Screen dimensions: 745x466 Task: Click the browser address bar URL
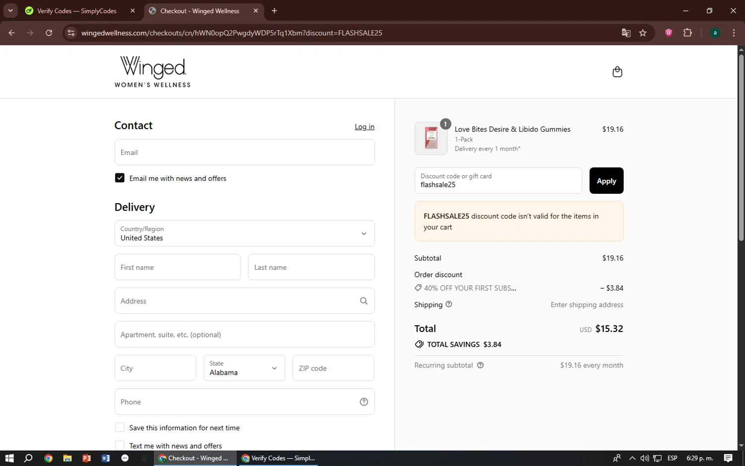point(231,33)
